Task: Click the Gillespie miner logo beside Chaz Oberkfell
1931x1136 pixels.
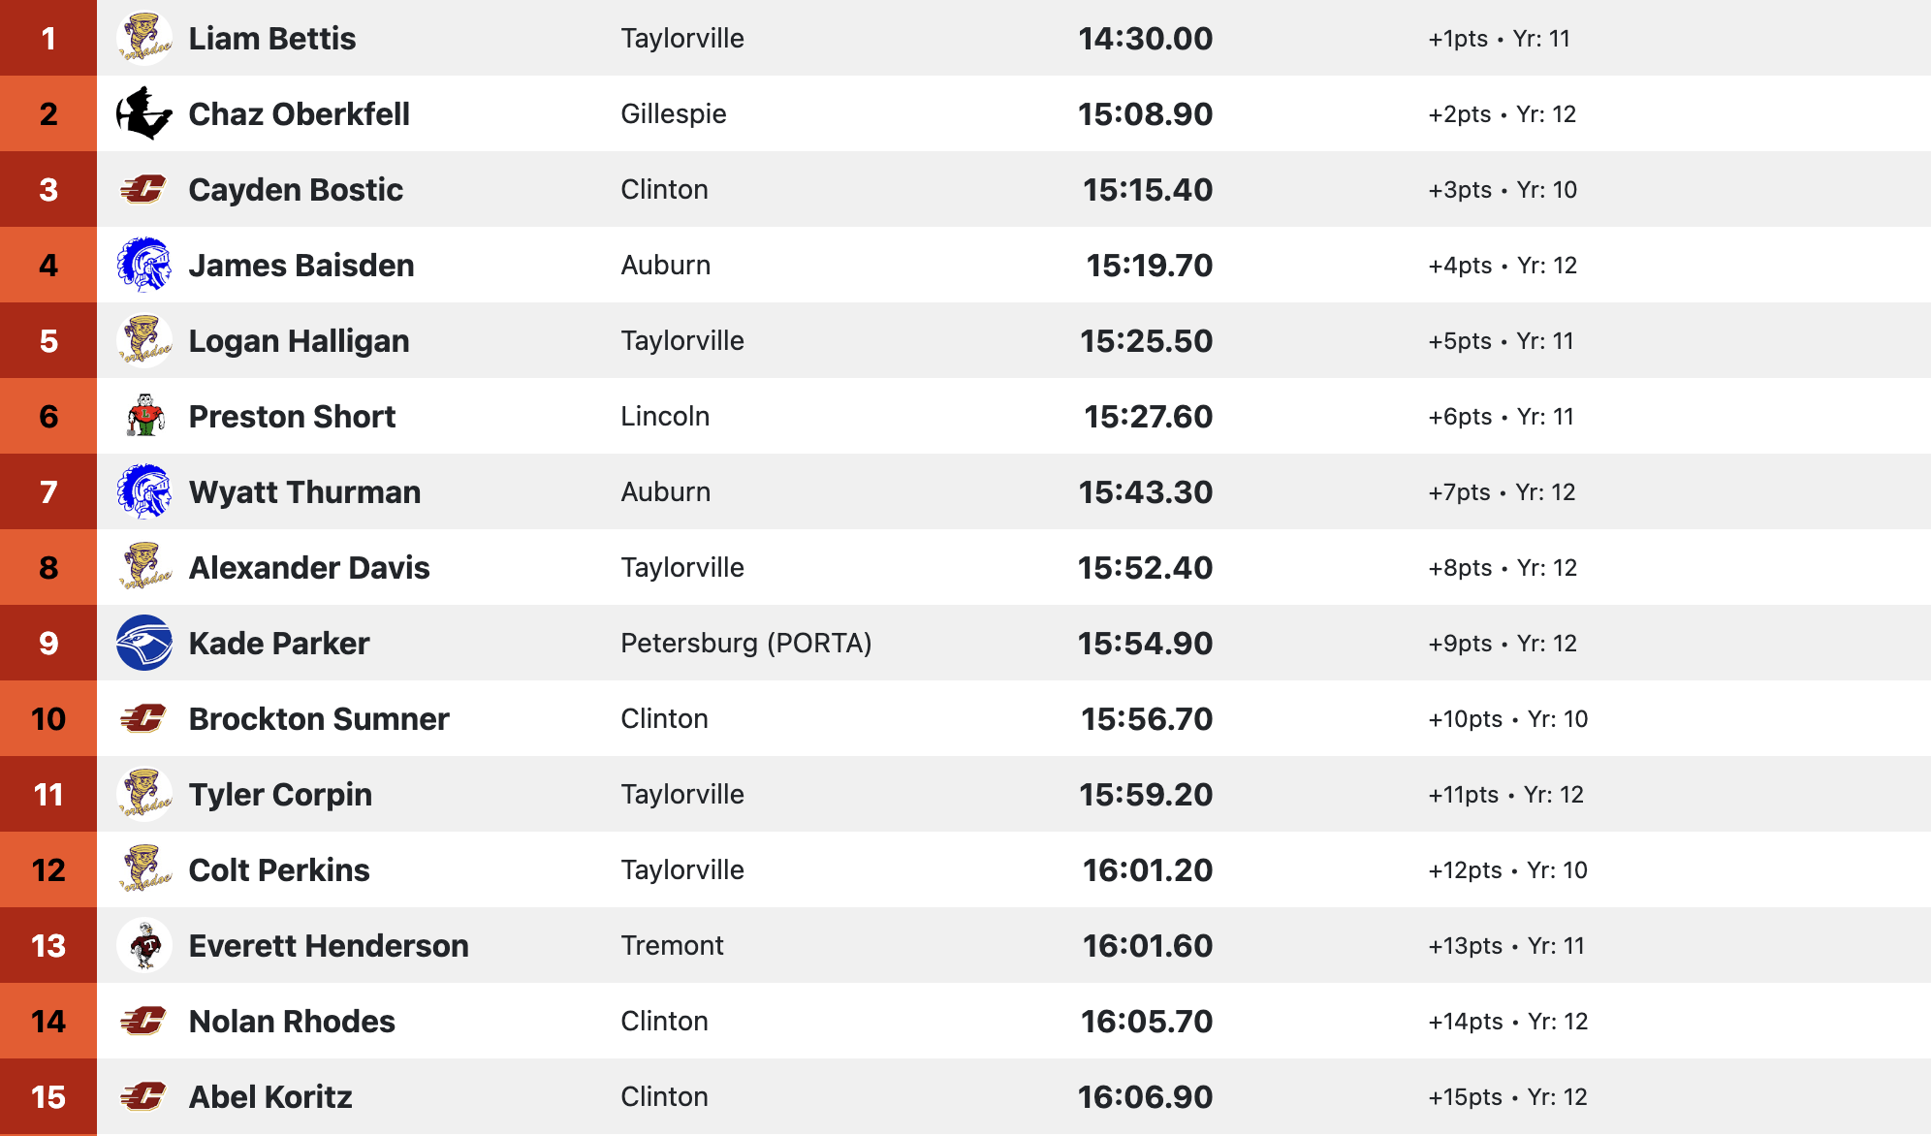Action: 144,113
